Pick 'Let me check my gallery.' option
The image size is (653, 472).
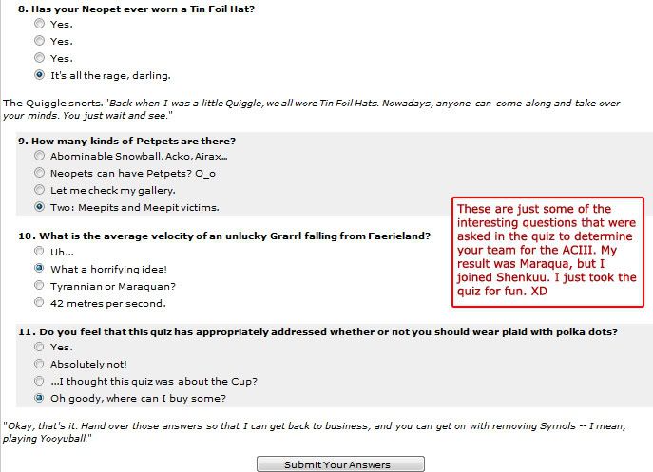39,190
